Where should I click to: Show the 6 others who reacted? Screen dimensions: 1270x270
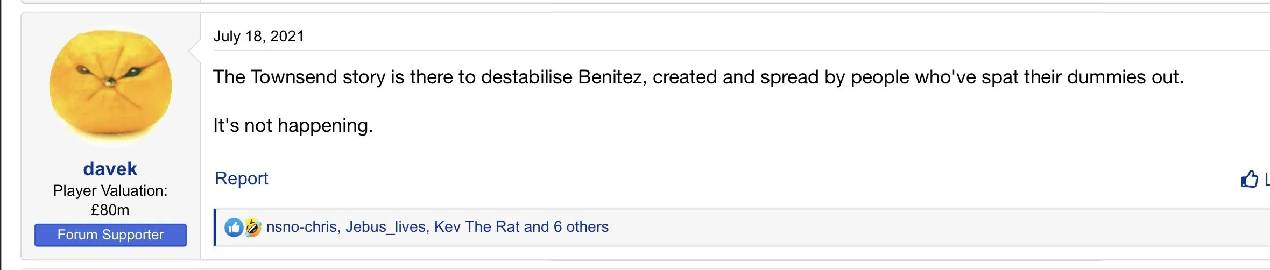[x=581, y=227]
